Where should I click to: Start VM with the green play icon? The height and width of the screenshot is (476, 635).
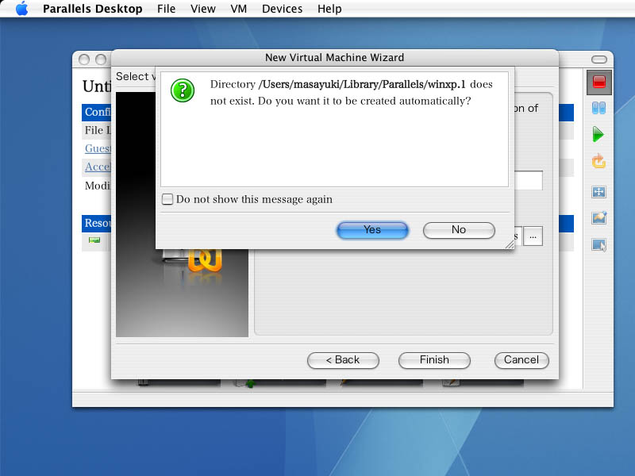(x=598, y=134)
